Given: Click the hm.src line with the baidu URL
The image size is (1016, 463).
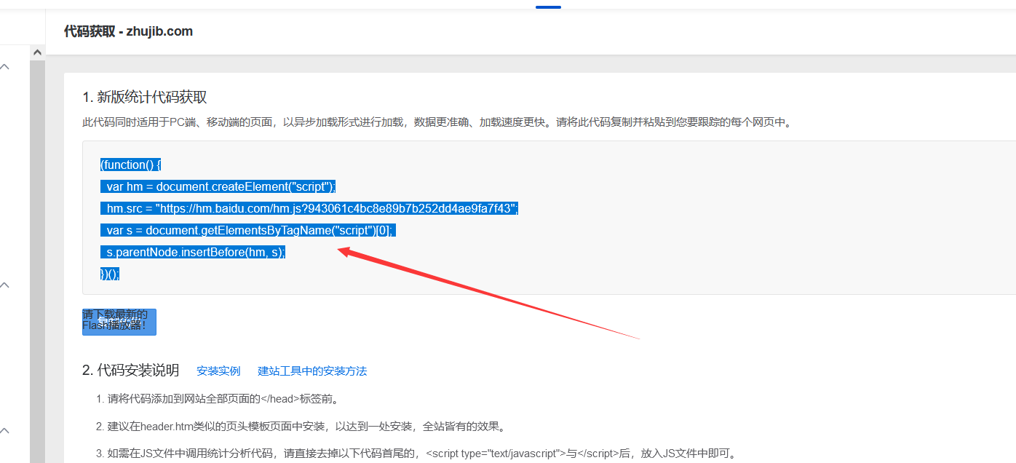Looking at the screenshot, I should click(309, 208).
